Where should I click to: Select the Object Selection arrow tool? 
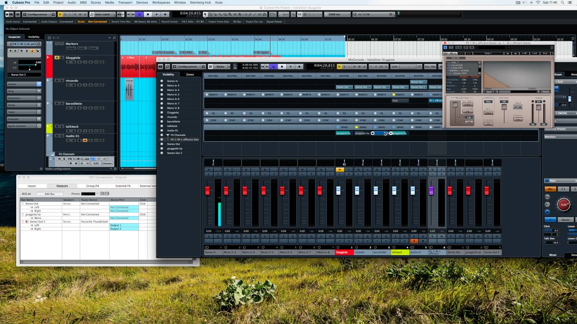205,14
